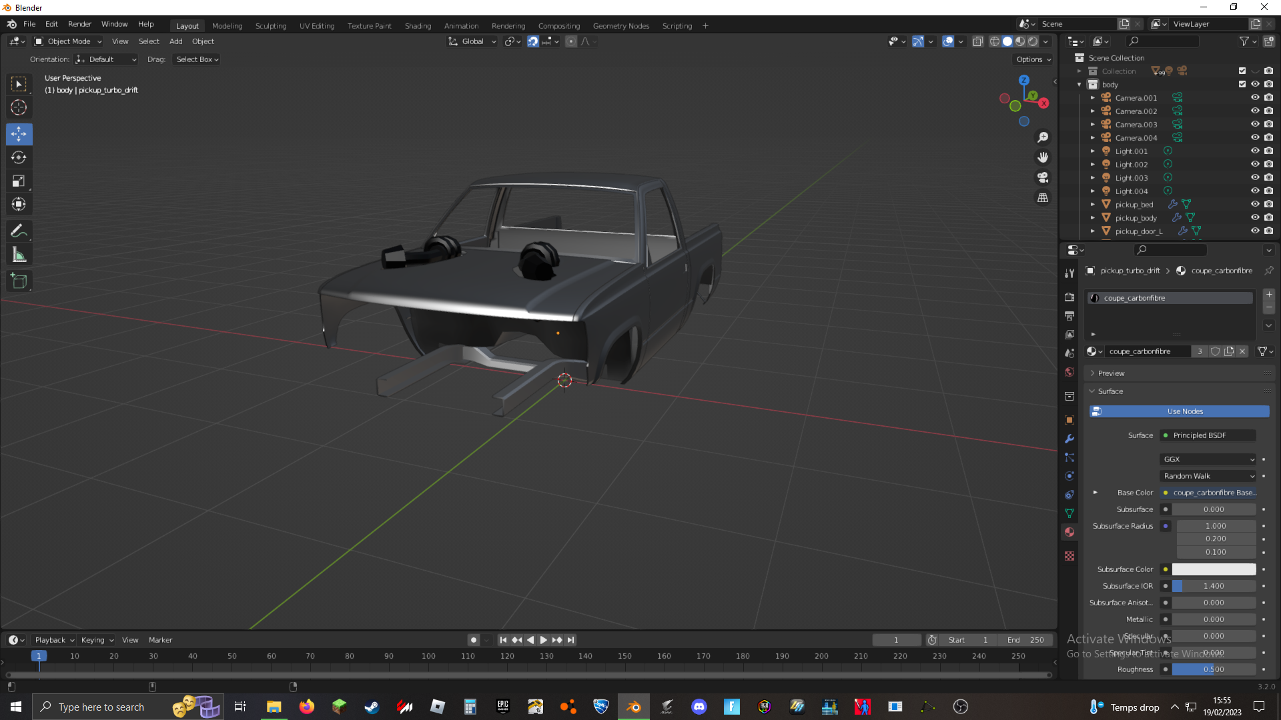Hide pickup_bed in viewport via eye icon
The width and height of the screenshot is (1281, 720).
pos(1255,204)
